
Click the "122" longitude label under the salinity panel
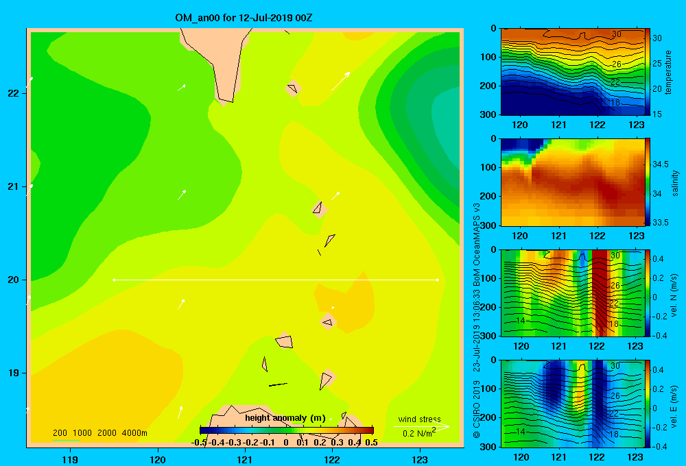tap(598, 236)
